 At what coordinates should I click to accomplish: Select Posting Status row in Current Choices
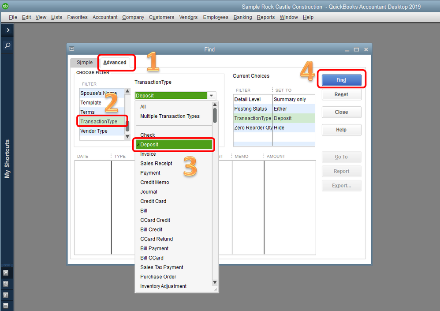tap(274, 109)
